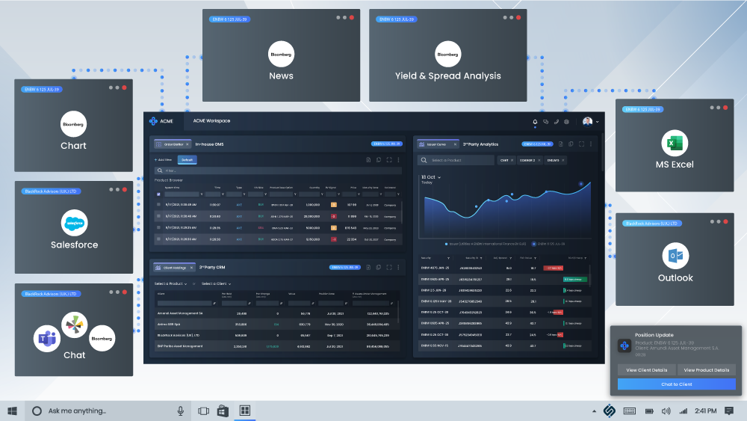Click the microphone icon in taskbar search
This screenshot has width=747, height=421.
click(x=181, y=411)
